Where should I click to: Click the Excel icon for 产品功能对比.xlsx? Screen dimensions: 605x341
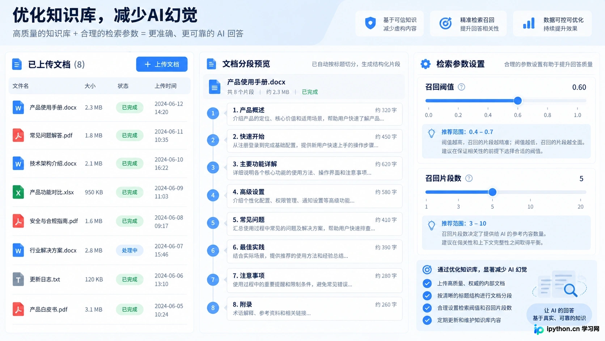(18, 192)
